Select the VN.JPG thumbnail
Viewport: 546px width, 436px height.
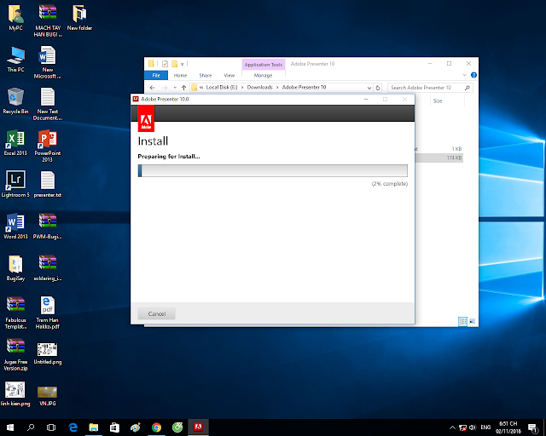(x=48, y=396)
